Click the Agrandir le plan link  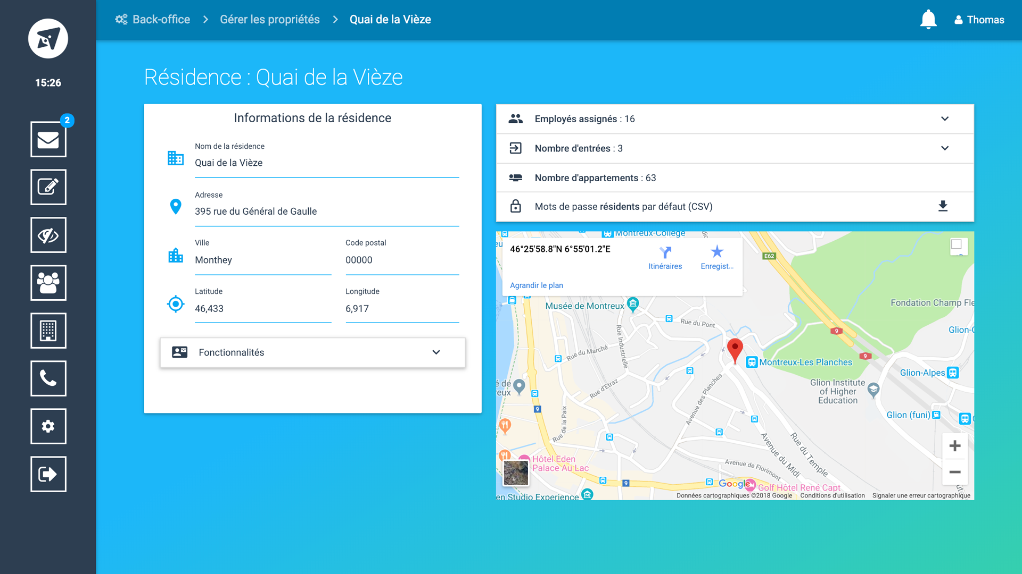[x=536, y=285]
